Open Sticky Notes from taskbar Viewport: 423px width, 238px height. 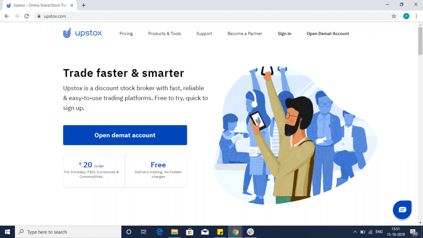221,232
